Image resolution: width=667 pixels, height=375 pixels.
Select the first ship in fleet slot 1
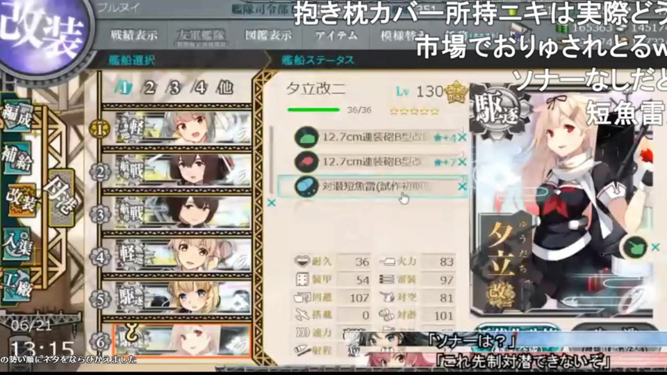(183, 128)
